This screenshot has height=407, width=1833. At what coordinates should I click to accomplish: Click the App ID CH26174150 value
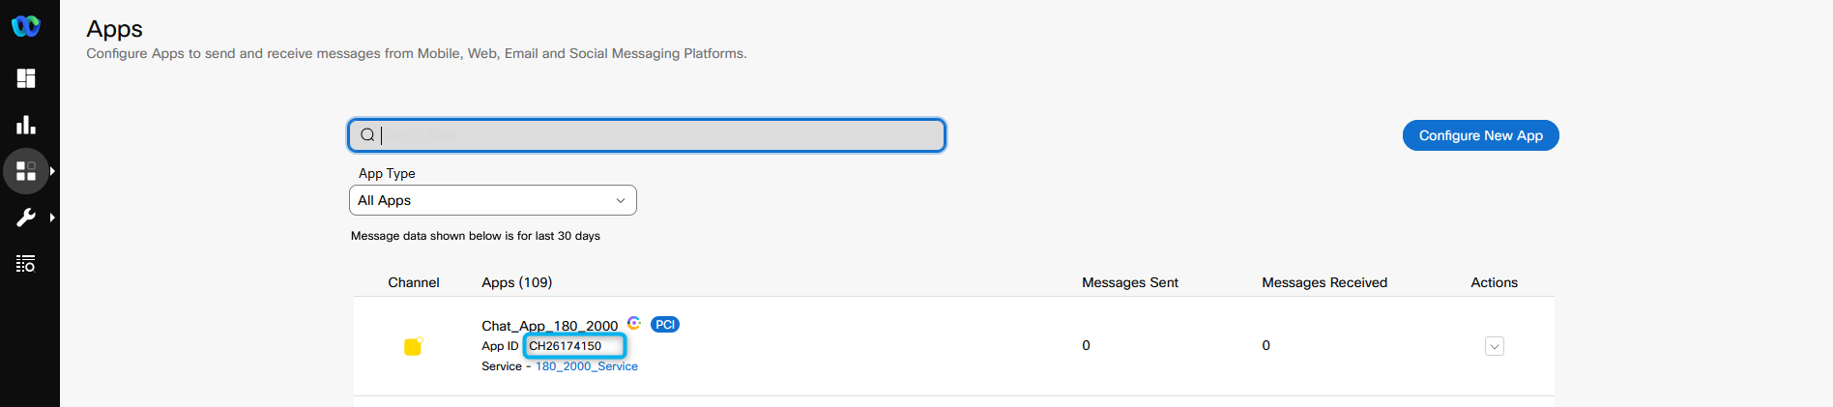[x=566, y=346]
